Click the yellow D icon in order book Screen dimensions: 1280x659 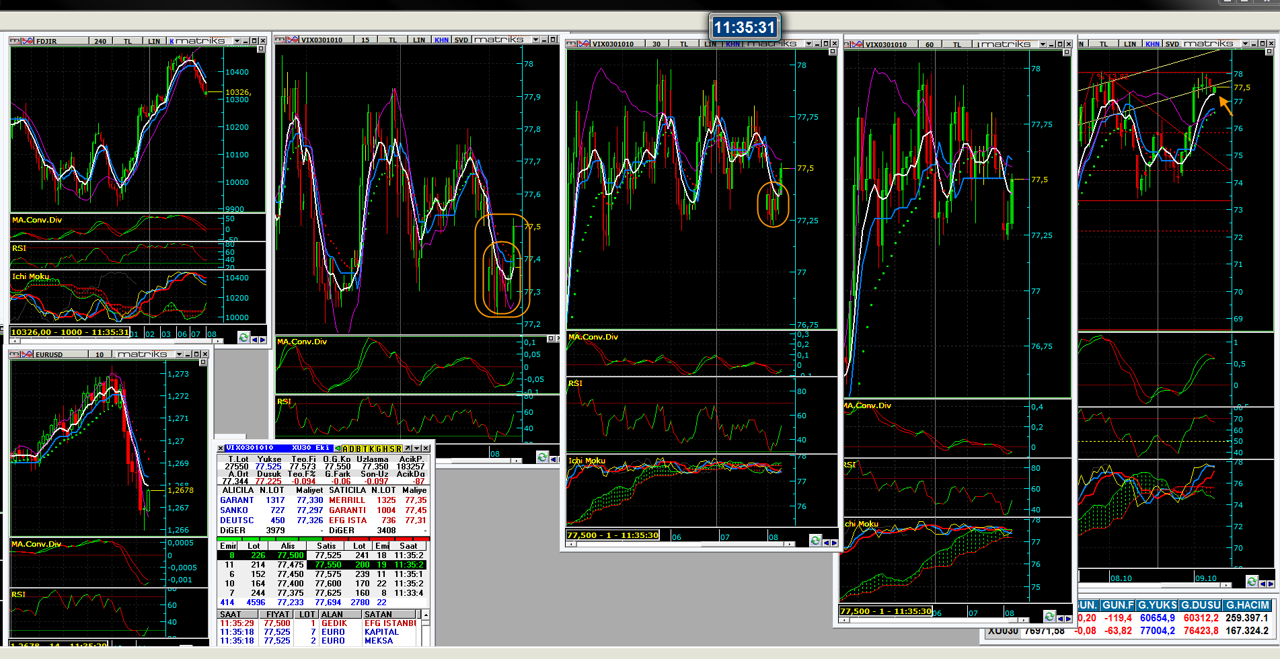click(352, 449)
